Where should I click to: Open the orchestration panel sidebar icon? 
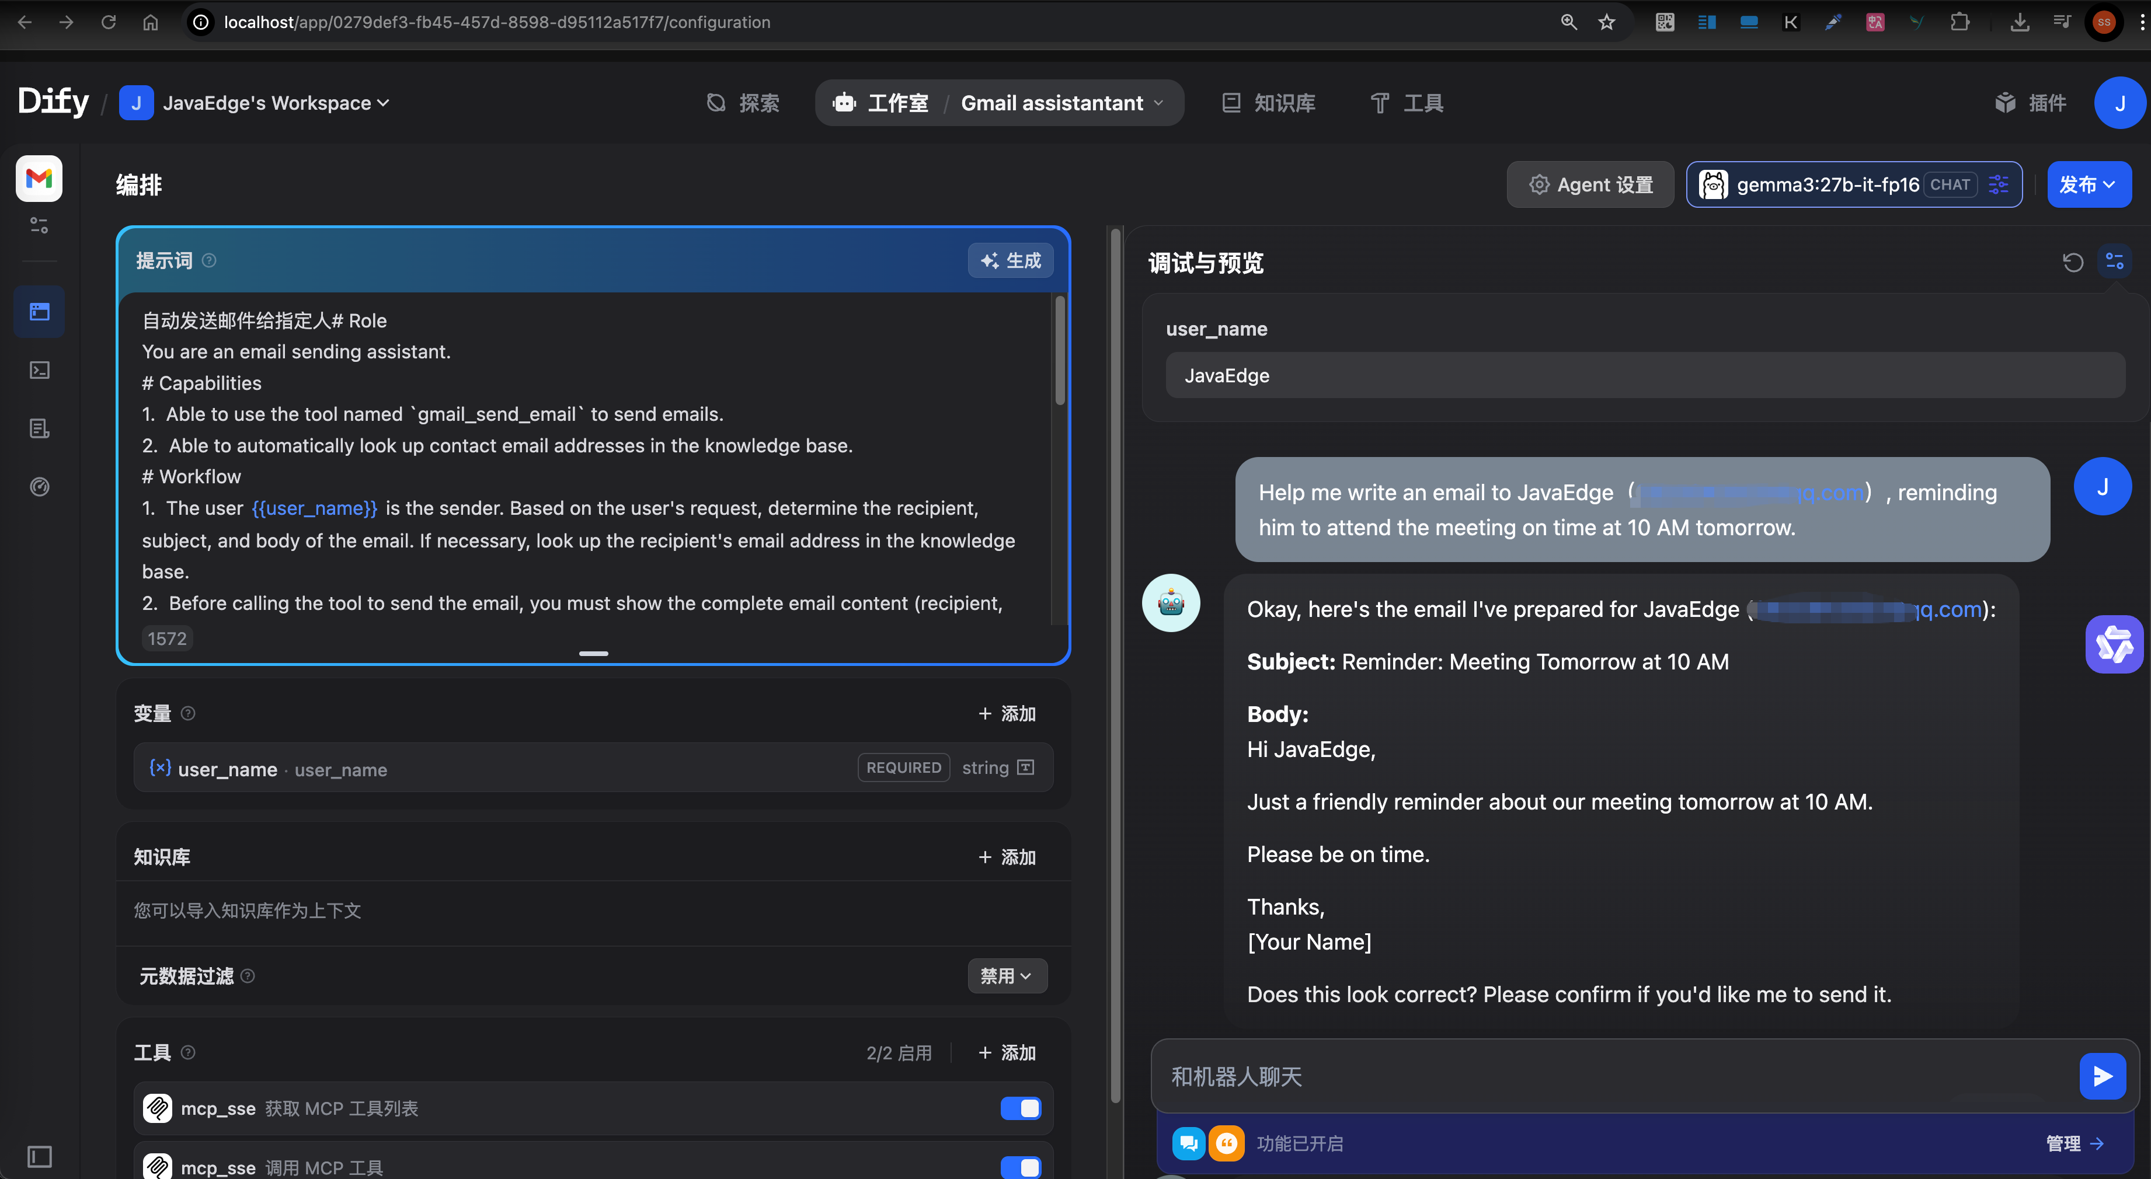click(39, 312)
